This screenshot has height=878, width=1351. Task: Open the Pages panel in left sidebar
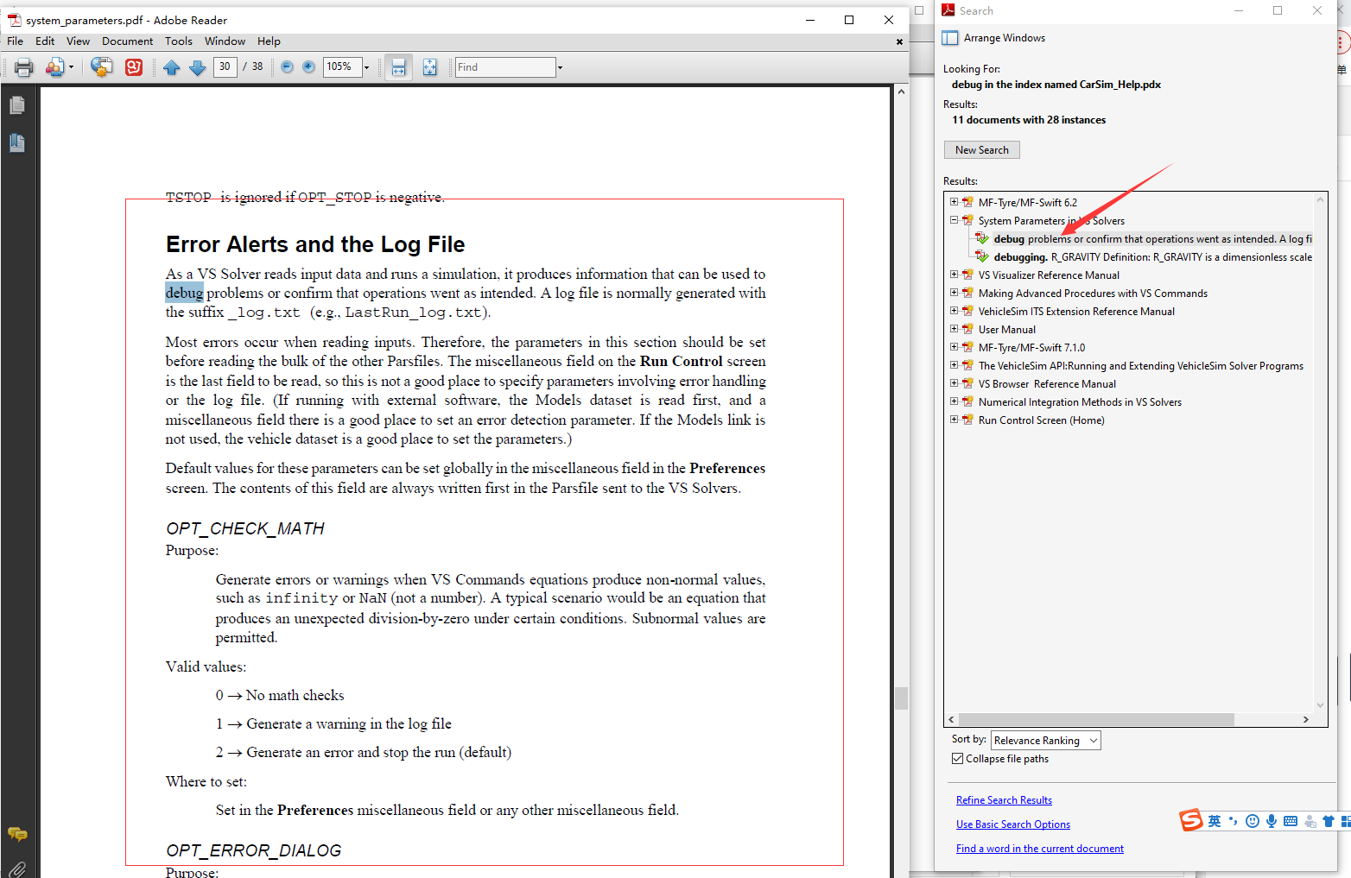click(17, 105)
